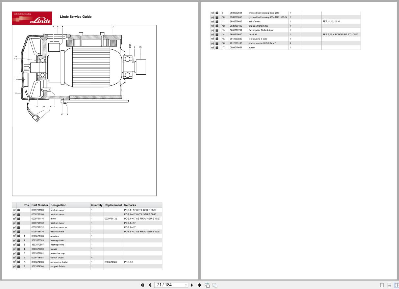
Task: Click part number 0039718101
Action: [x=37, y=258]
